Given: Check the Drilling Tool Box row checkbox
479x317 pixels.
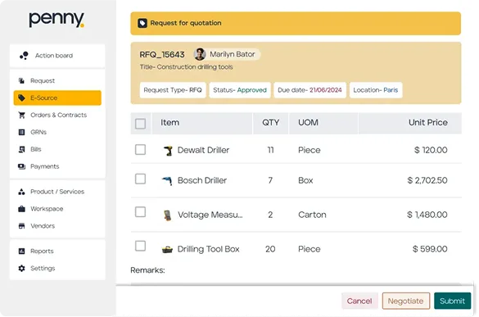Looking at the screenshot, I should [x=140, y=246].
